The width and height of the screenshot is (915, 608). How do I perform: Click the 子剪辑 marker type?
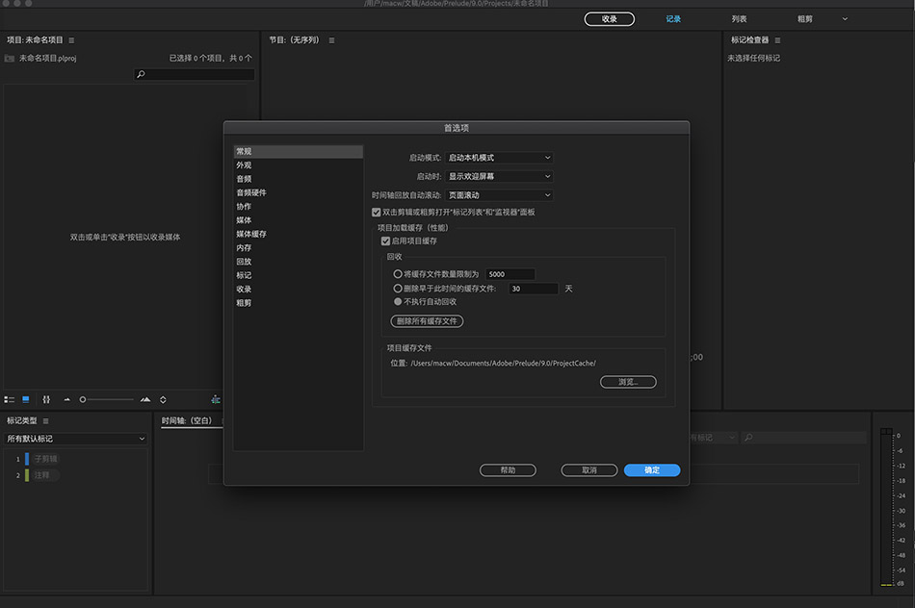45,459
